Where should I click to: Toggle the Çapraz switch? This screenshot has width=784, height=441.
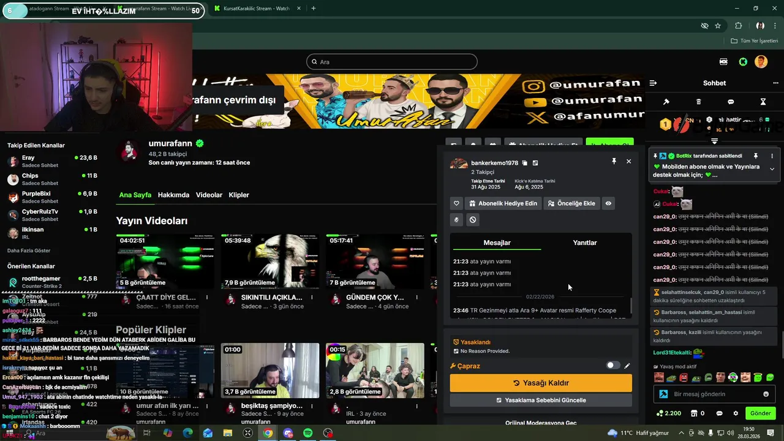click(612, 365)
